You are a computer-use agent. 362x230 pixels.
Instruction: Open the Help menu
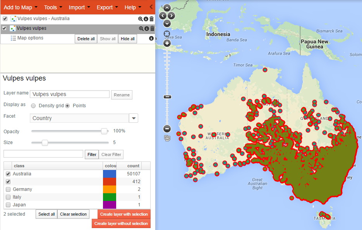point(130,7)
